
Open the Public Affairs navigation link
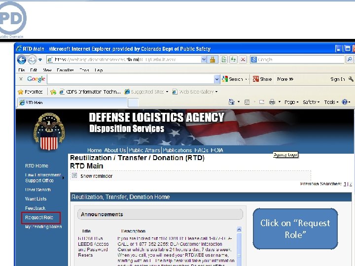coord(144,150)
